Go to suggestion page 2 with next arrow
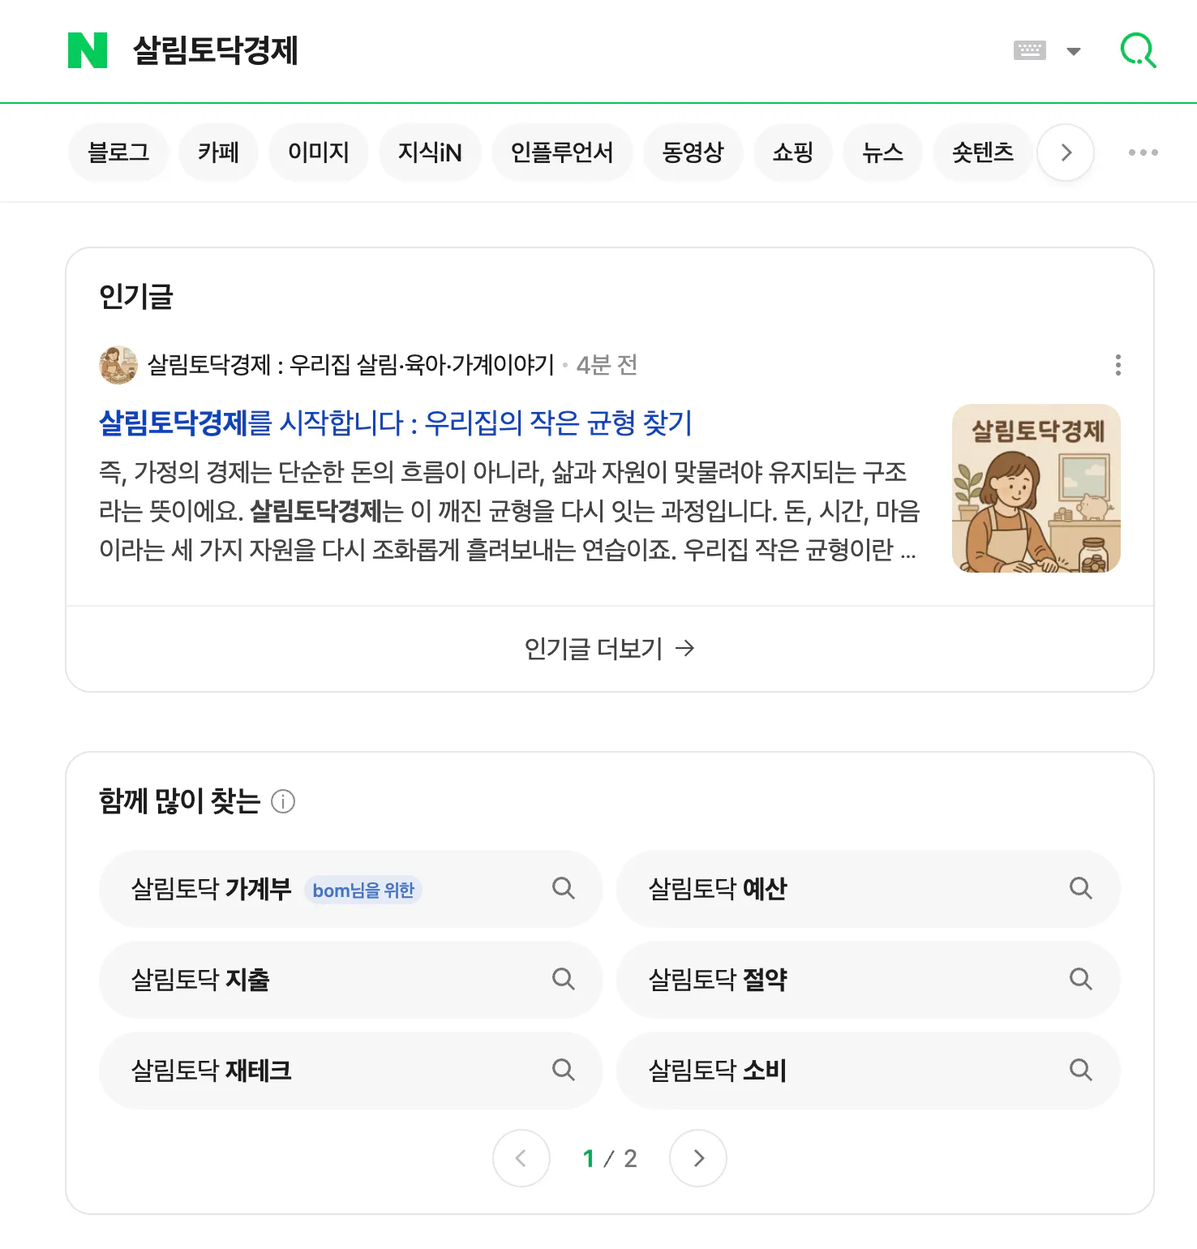 click(697, 1159)
